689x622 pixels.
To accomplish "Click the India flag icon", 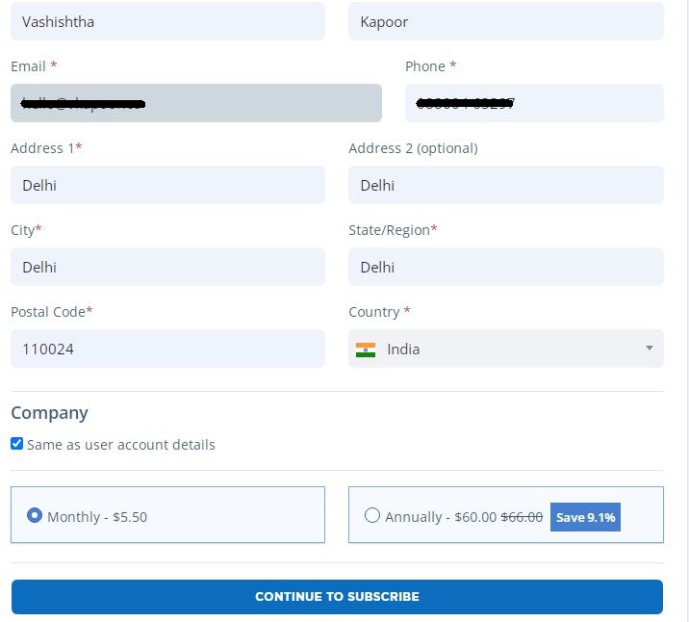I will 366,350.
